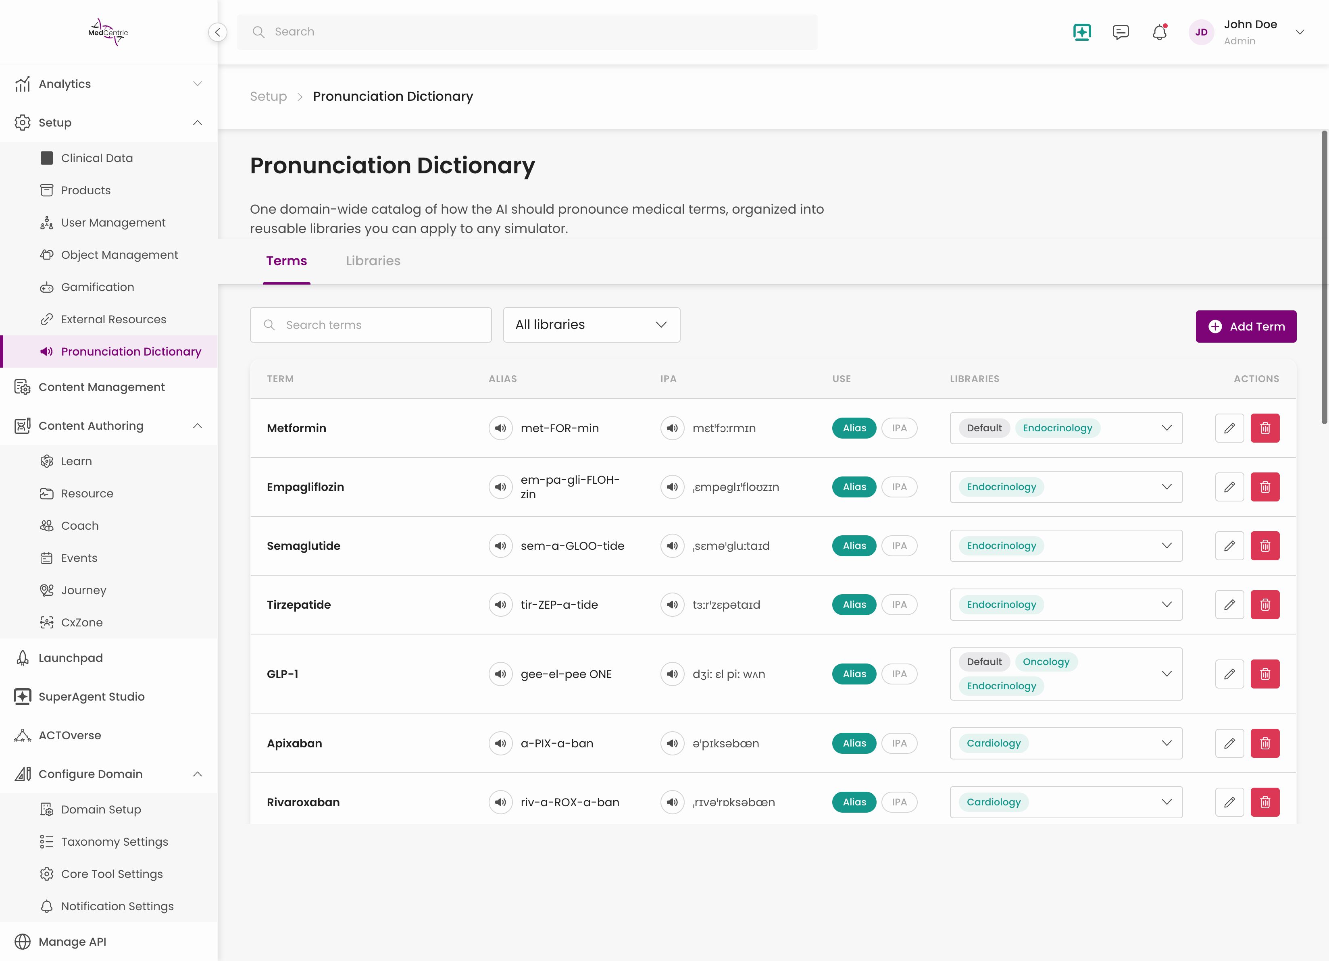
Task: Select the Terms tab
Action: pos(286,261)
